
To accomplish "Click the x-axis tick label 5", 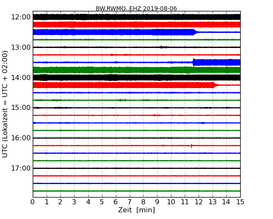I will 102,202.
